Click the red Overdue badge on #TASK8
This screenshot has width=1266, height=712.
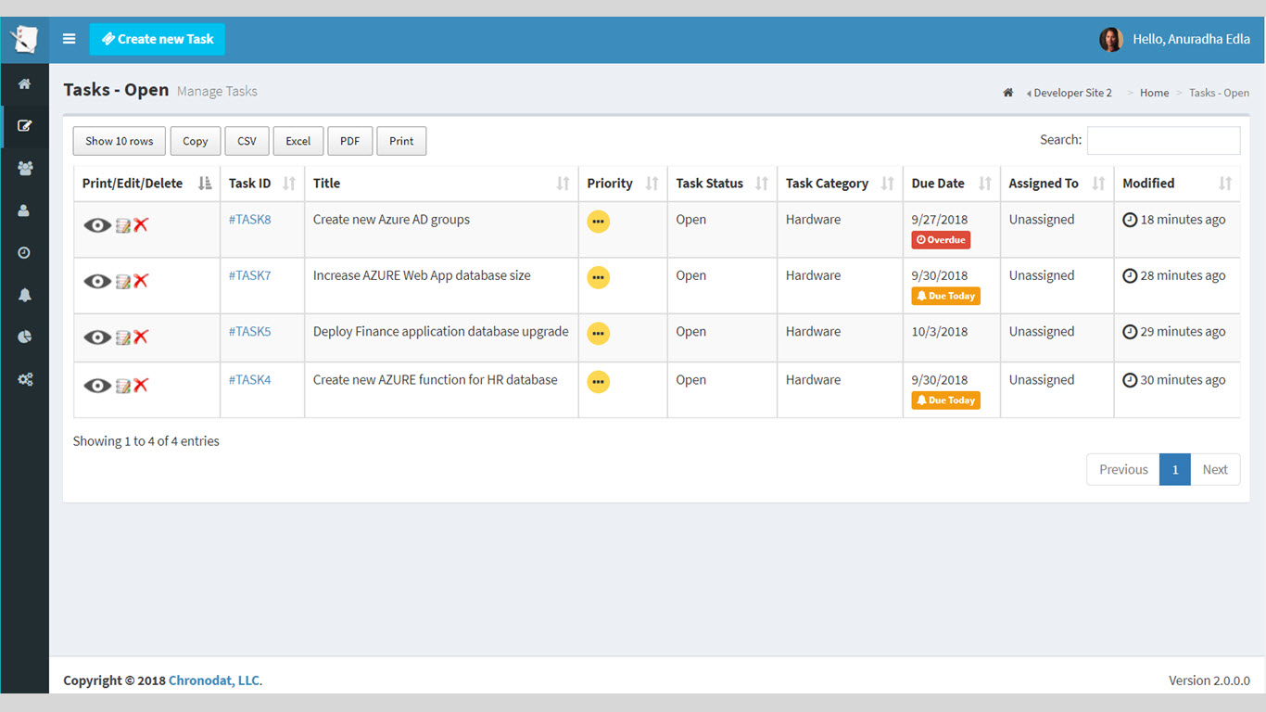point(941,240)
